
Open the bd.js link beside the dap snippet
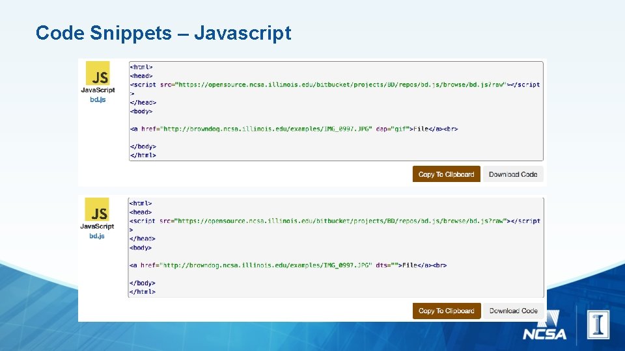(x=98, y=99)
